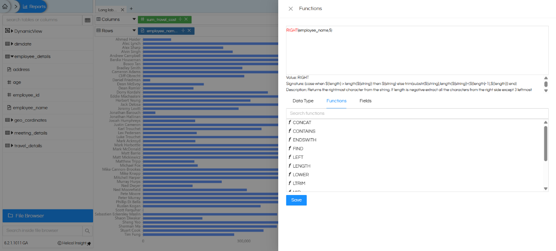556x251 pixels.
Task: Switch to the Long lab... tab
Action: pyautogui.click(x=108, y=9)
